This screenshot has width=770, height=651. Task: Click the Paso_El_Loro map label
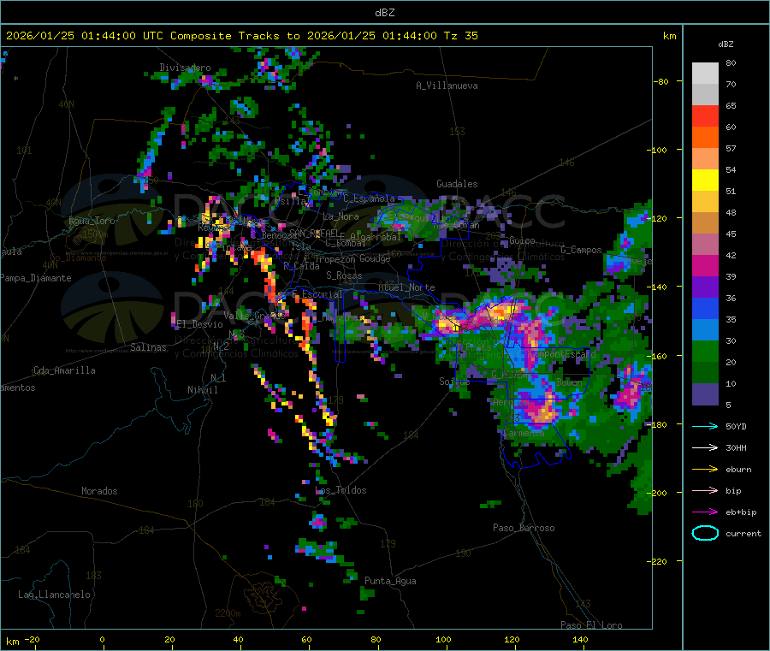pyautogui.click(x=592, y=625)
